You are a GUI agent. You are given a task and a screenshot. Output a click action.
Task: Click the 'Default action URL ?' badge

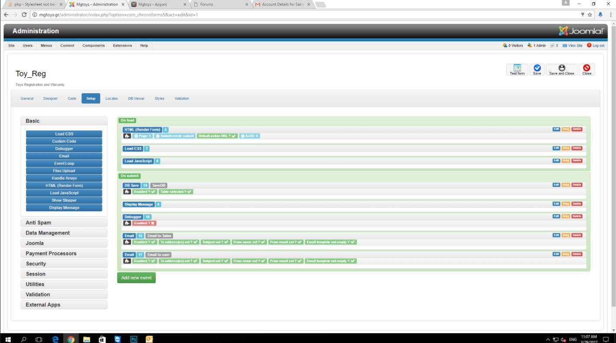click(217, 136)
